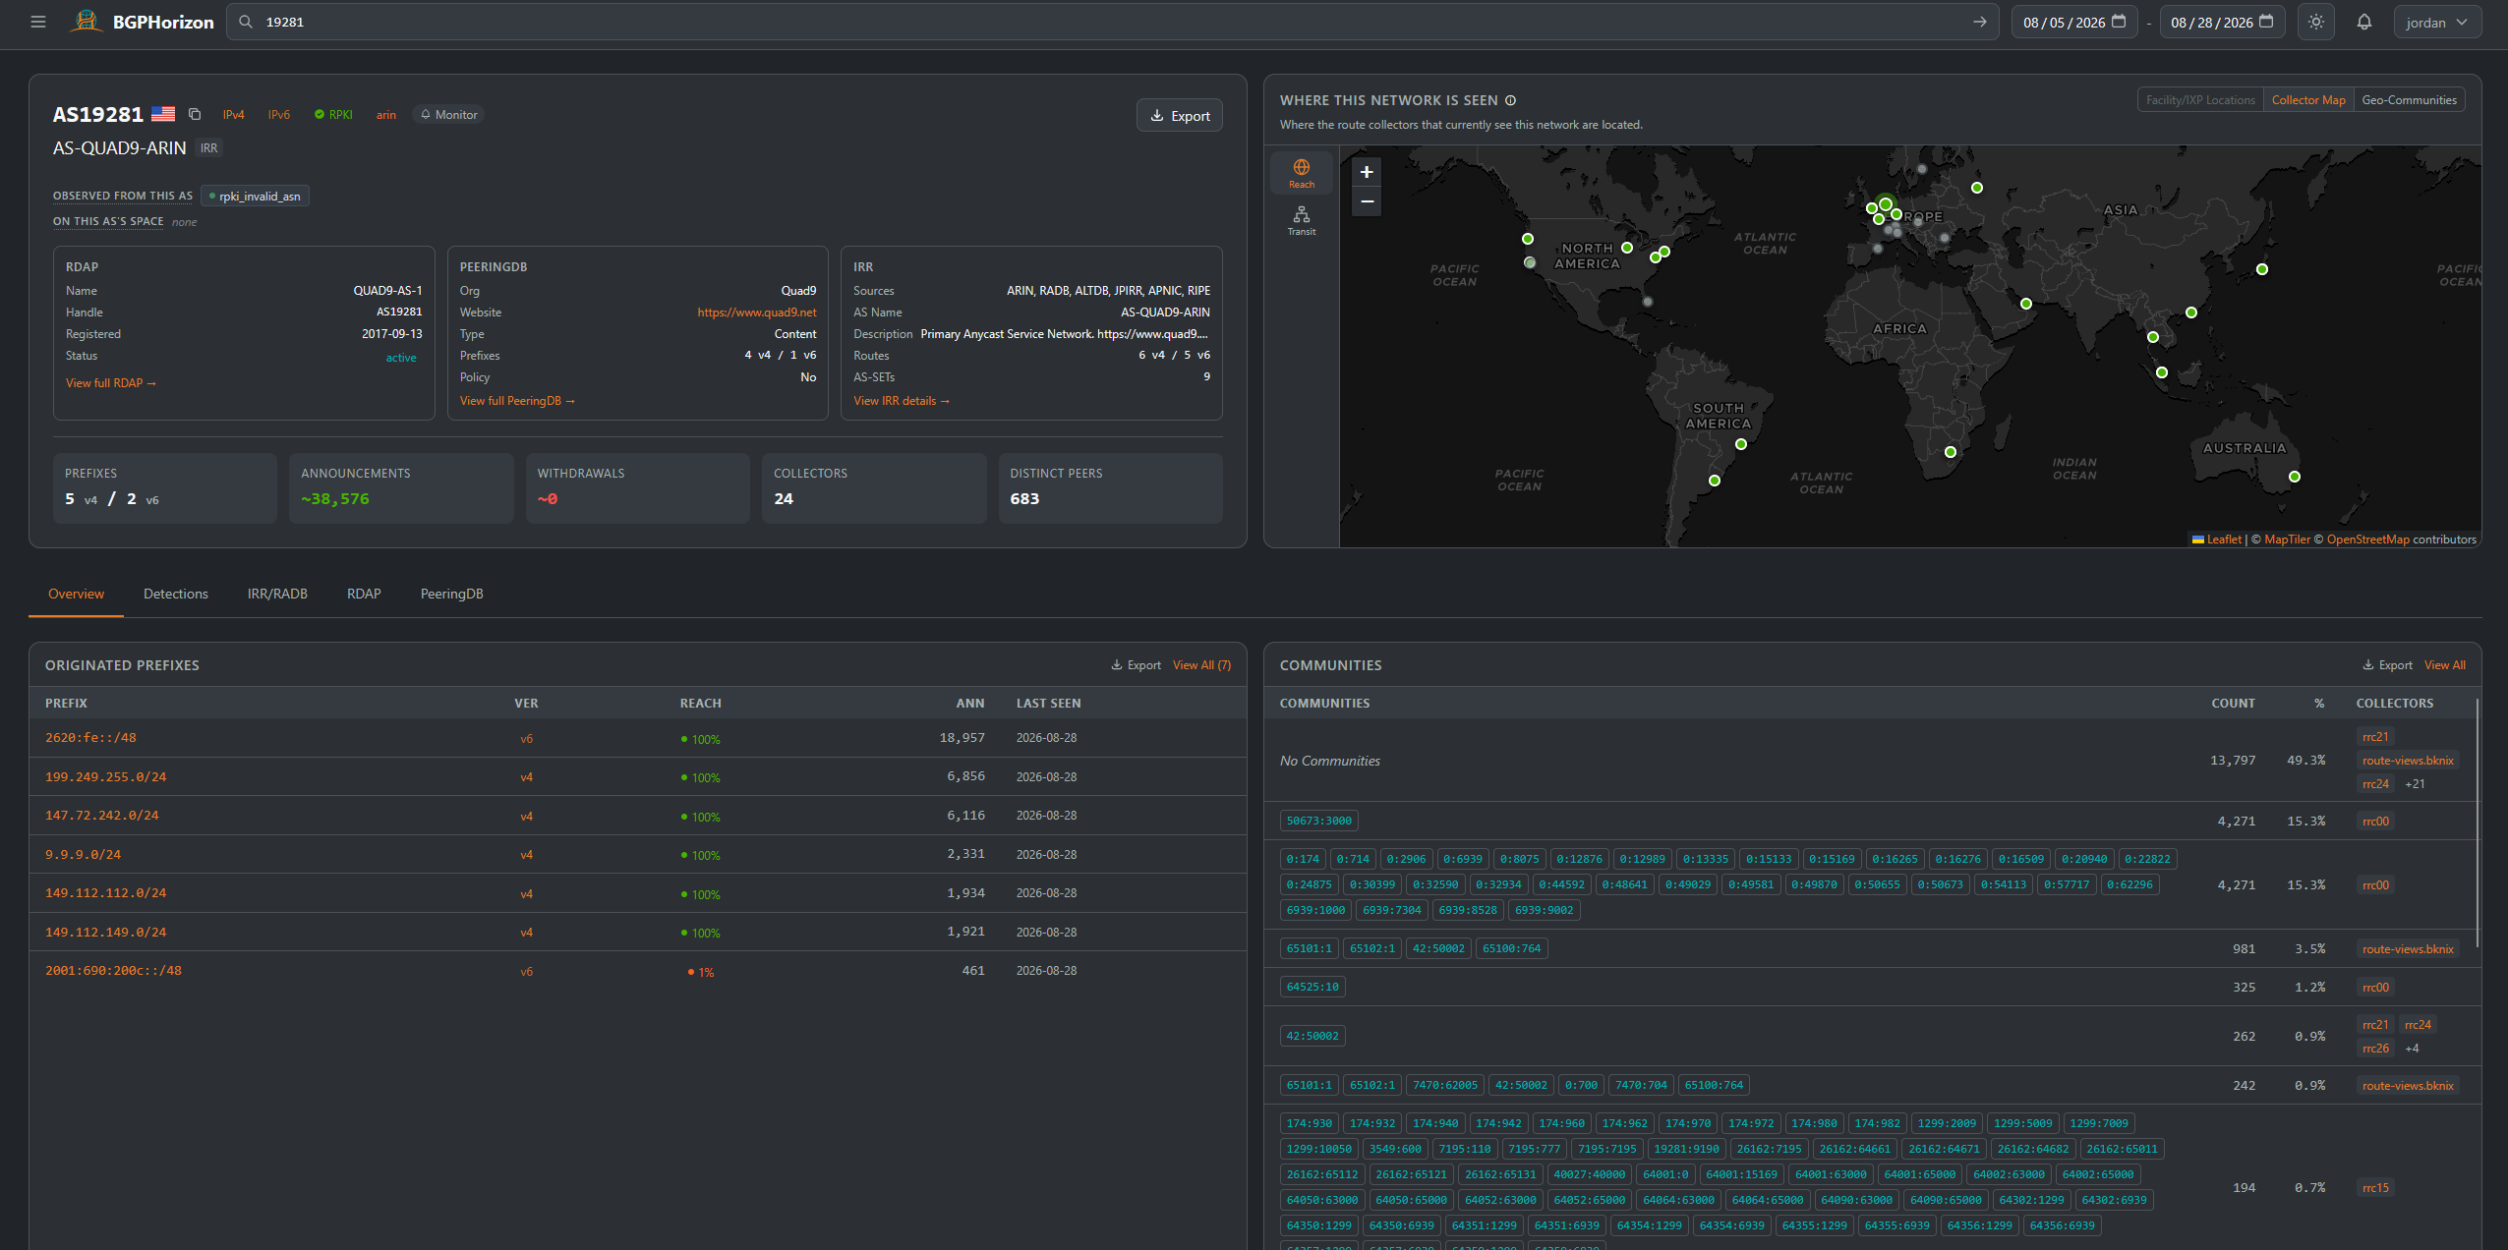Image resolution: width=2508 pixels, height=1250 pixels.
Task: Click the rpki_invalid_asn tag
Action: pyautogui.click(x=256, y=197)
